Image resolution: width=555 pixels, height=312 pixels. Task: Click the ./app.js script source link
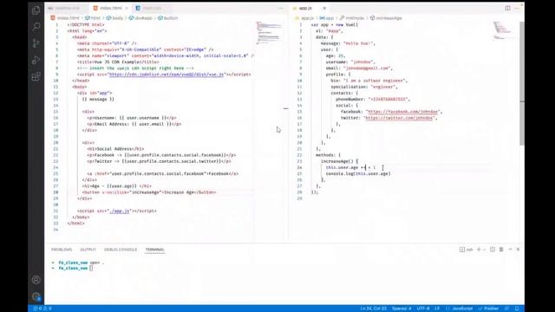120,211
